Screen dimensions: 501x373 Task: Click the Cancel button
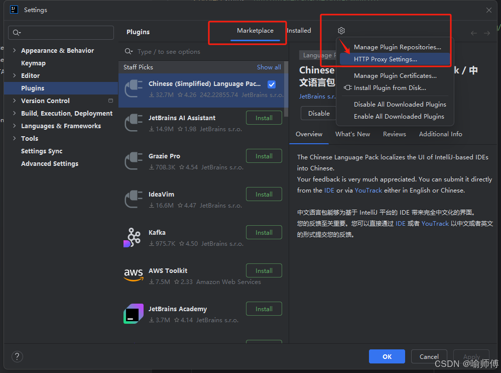coord(429,356)
